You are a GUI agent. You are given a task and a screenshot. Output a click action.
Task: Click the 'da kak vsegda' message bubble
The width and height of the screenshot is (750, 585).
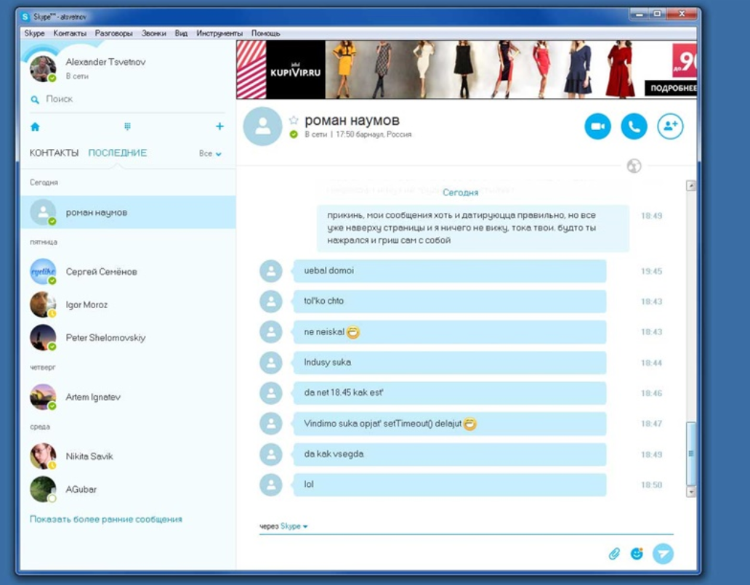[450, 454]
